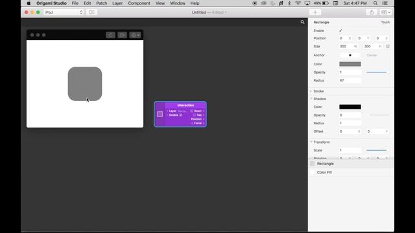Click the Bluetooth status icon
The image size is (415, 233).
click(x=289, y=3)
